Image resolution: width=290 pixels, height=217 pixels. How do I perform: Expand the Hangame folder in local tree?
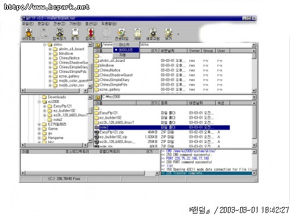(x=39, y=138)
